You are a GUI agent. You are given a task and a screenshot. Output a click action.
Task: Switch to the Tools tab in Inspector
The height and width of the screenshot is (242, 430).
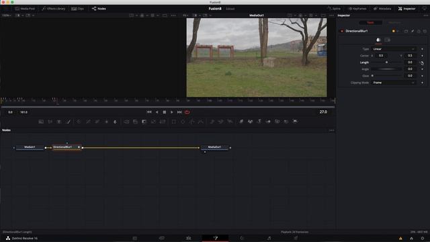tap(370, 23)
